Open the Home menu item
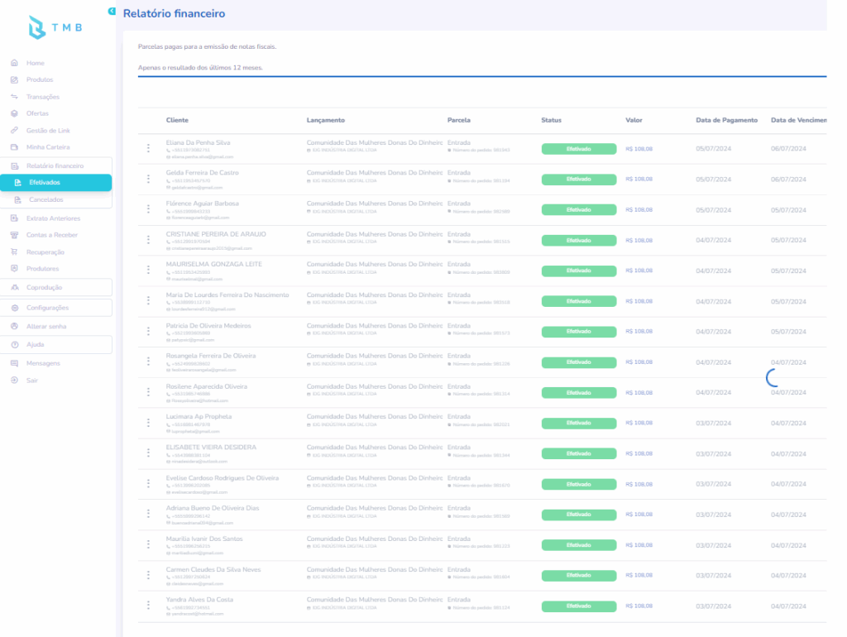 (x=35, y=63)
